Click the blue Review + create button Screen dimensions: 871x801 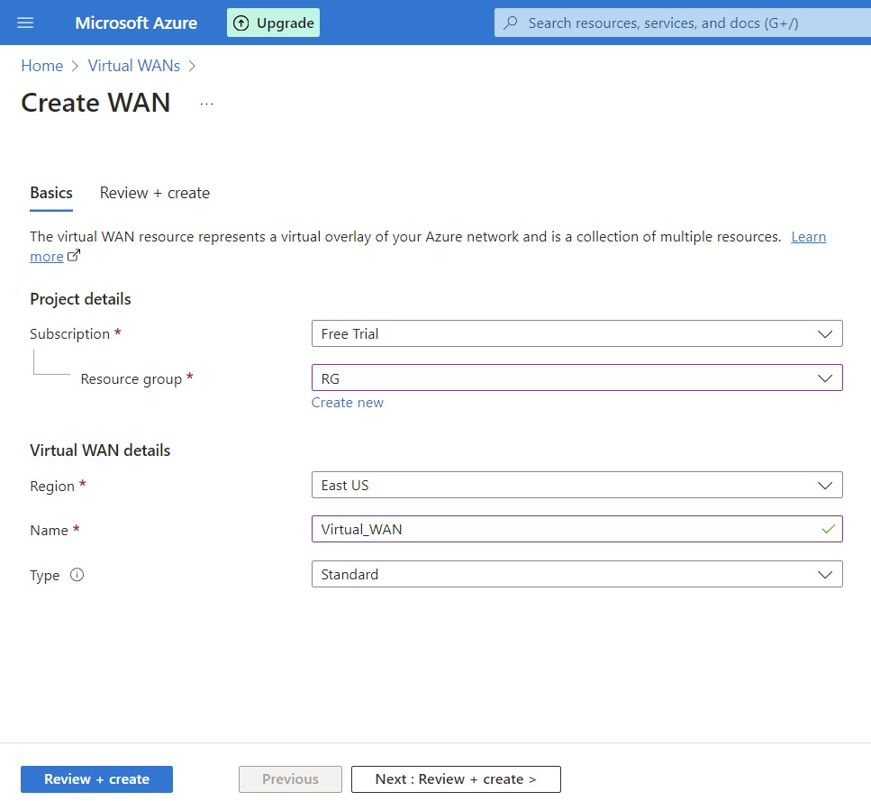(96, 779)
